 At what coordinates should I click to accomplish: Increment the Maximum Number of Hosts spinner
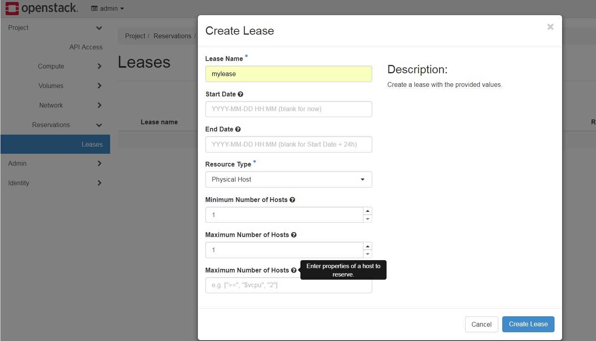point(367,246)
